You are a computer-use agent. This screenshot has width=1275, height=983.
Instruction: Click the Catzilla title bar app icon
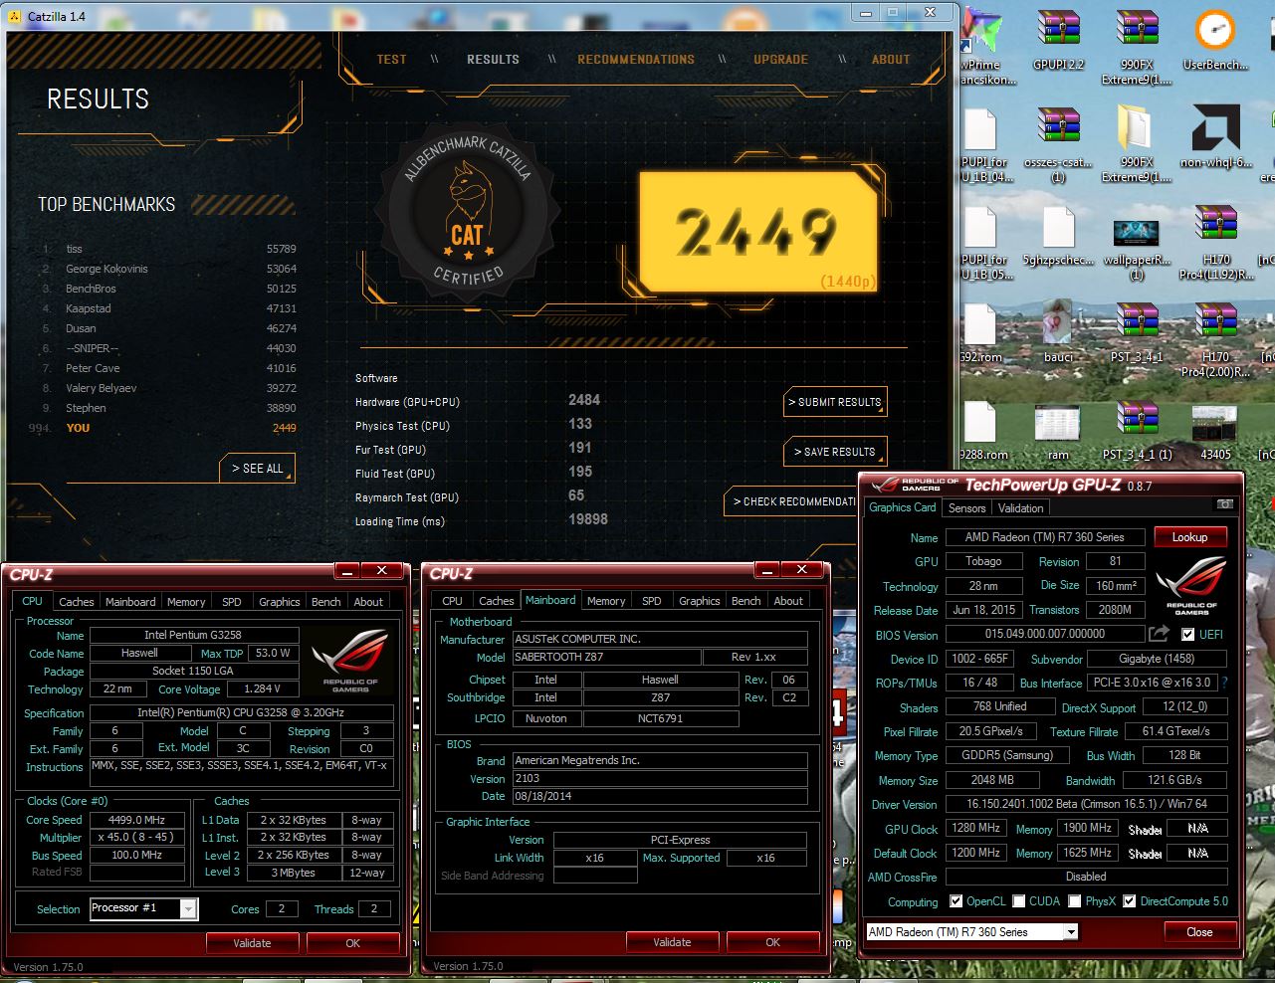click(14, 16)
